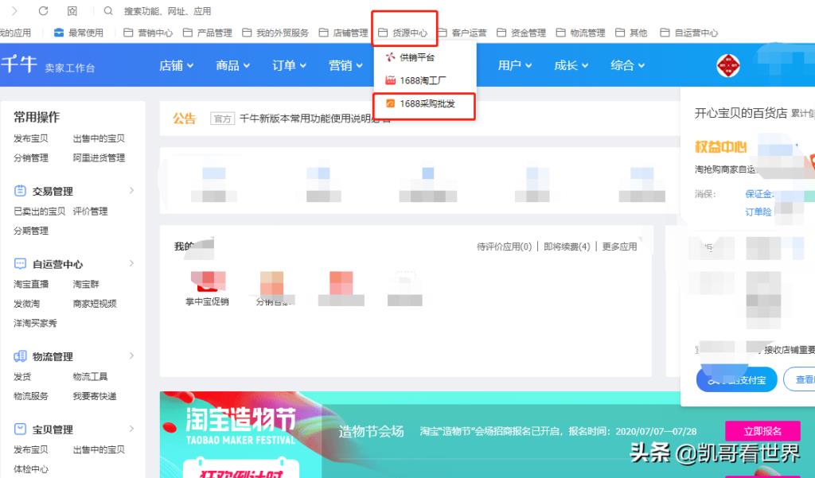Image resolution: width=815 pixels, height=478 pixels.
Task: Focus the search functions address field
Action: [x=167, y=11]
